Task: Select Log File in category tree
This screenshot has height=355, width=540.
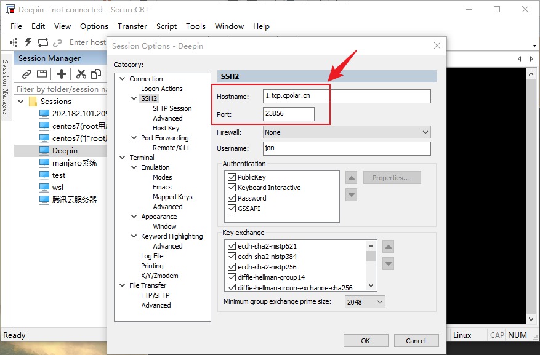Action: tap(152, 256)
